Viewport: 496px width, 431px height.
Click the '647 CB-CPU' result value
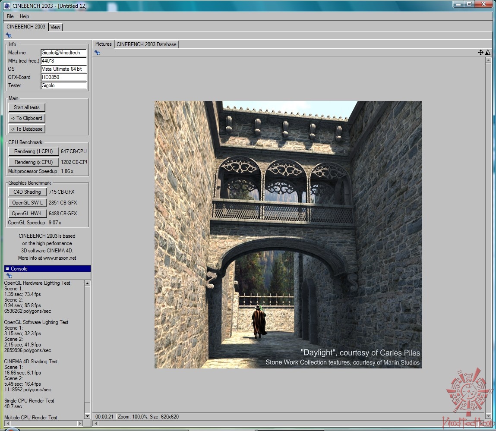(x=74, y=151)
